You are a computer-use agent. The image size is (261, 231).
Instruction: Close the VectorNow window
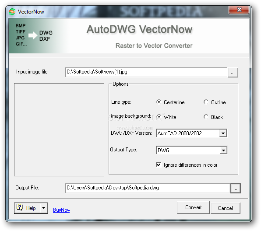[239, 10]
